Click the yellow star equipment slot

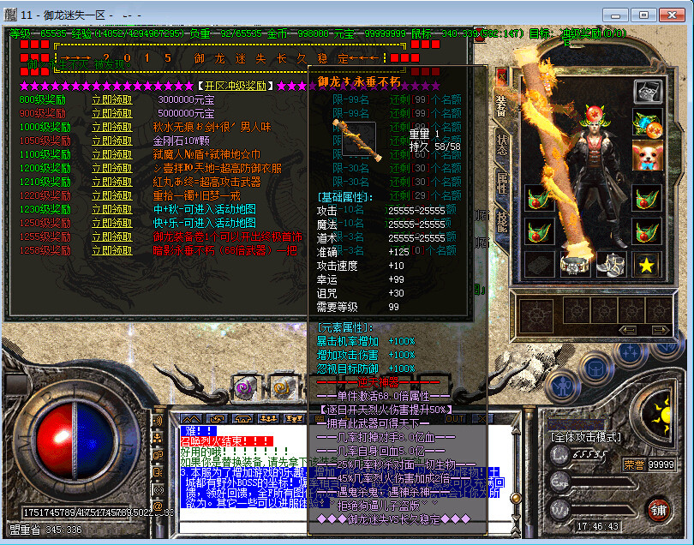click(x=647, y=265)
